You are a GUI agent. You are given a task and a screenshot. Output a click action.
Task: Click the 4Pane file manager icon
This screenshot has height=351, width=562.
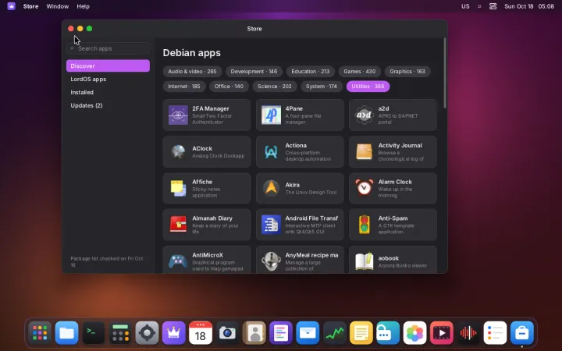click(271, 115)
